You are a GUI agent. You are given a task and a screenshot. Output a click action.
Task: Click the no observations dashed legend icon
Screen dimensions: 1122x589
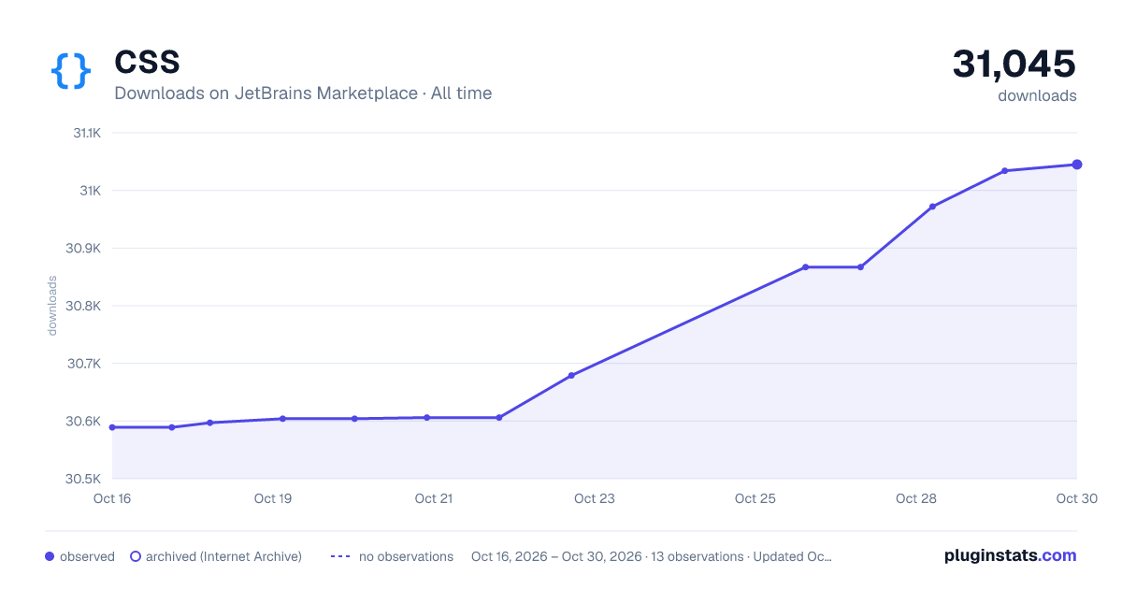[340, 556]
